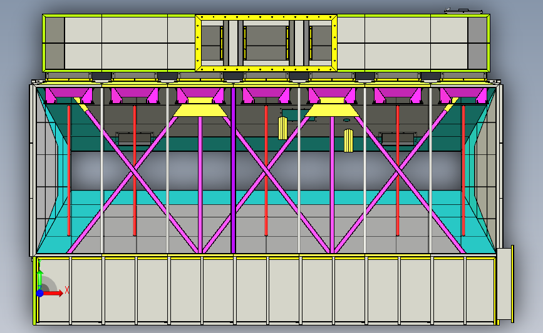Select the upper-left yellow cylinder in the model
Image resolution: width=543 pixels, height=333 pixels.
(x=282, y=128)
